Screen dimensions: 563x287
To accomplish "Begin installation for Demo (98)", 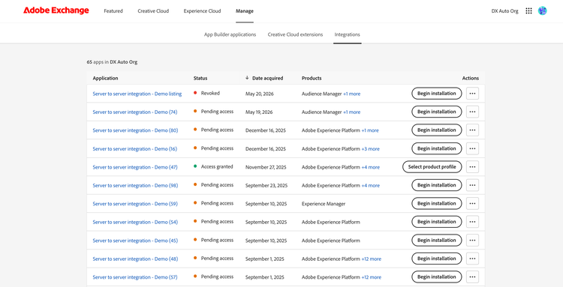I will coord(437,185).
